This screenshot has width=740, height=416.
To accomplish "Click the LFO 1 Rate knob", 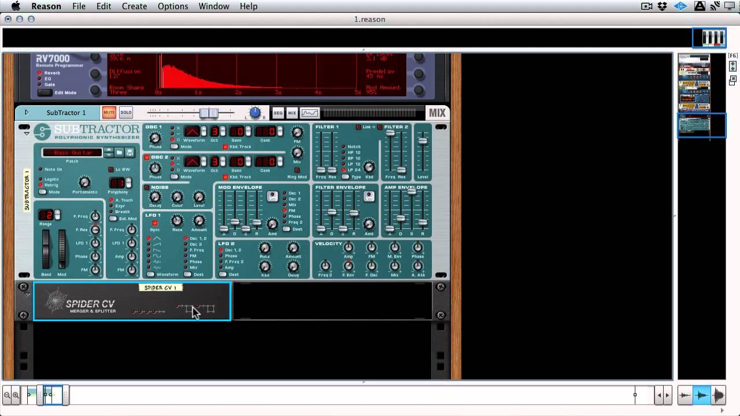I will pyautogui.click(x=177, y=221).
